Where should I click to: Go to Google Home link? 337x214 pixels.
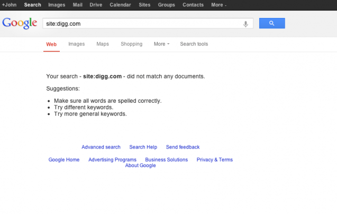(x=64, y=160)
